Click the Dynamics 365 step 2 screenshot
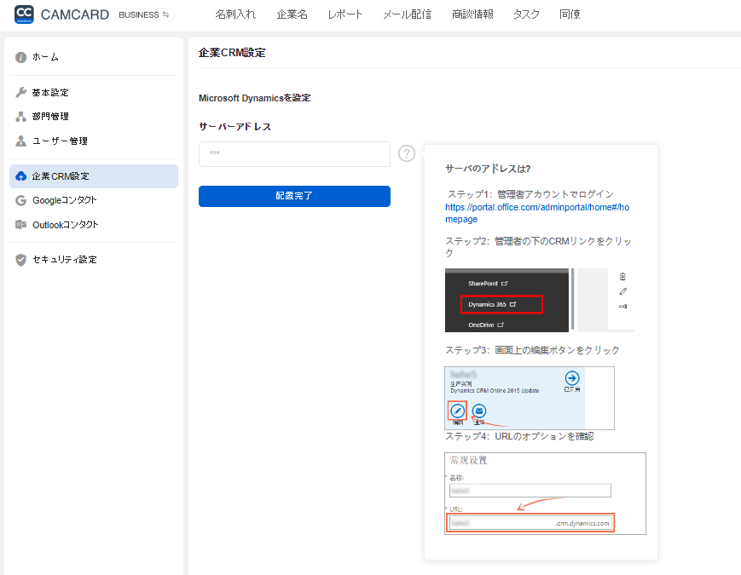The height and width of the screenshot is (575, 741). coord(539,300)
